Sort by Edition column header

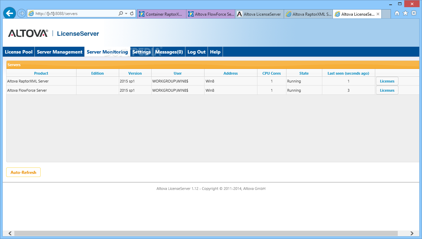pyautogui.click(x=98, y=73)
